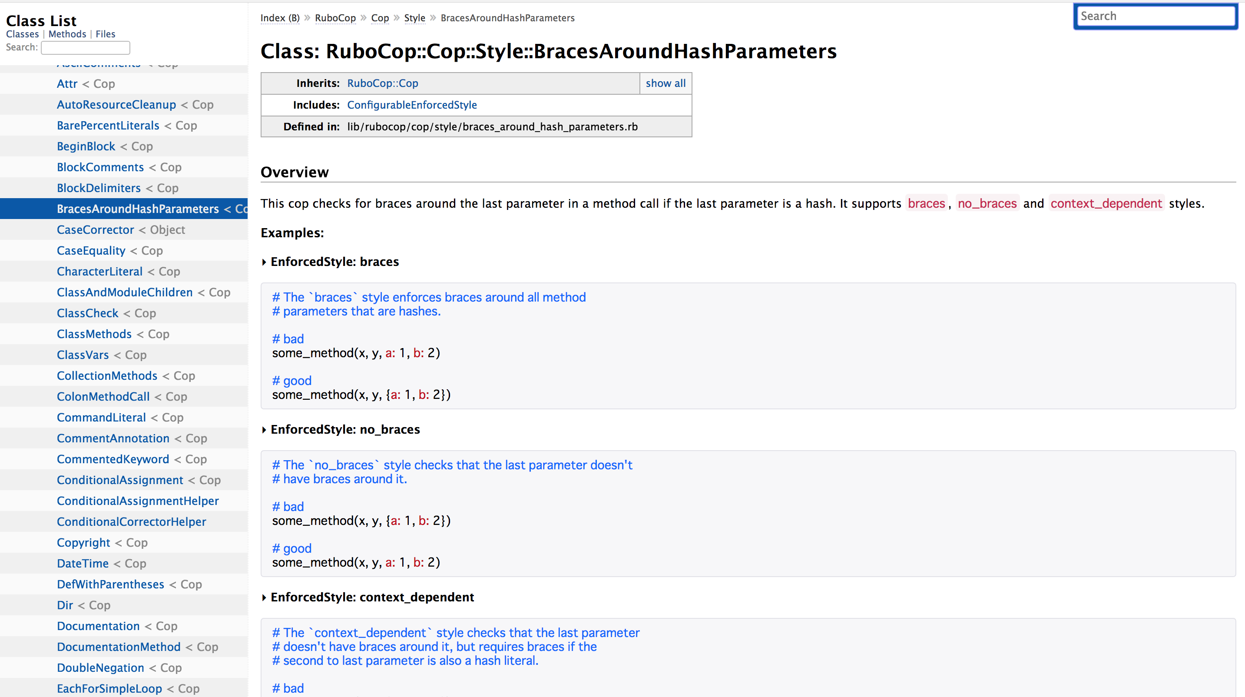Open ConfigurableEnforcedStyle include link
Viewport: 1245px width, 697px height.
[x=411, y=105]
